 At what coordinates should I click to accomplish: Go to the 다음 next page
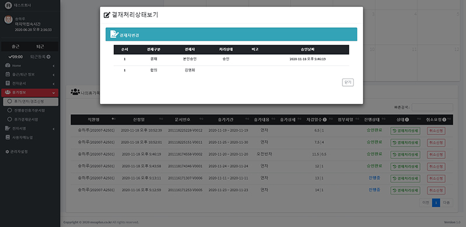click(446, 203)
